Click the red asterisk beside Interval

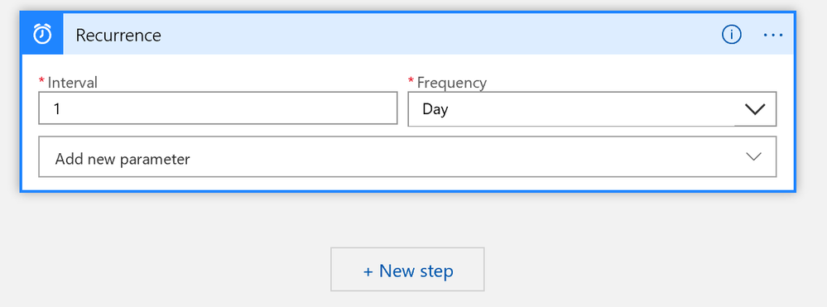(41, 80)
